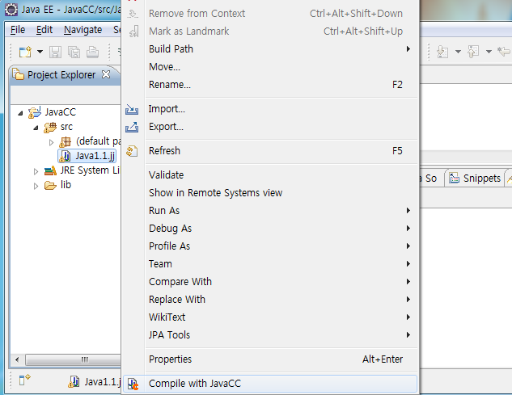Select the Project Explorer tab

click(61, 74)
